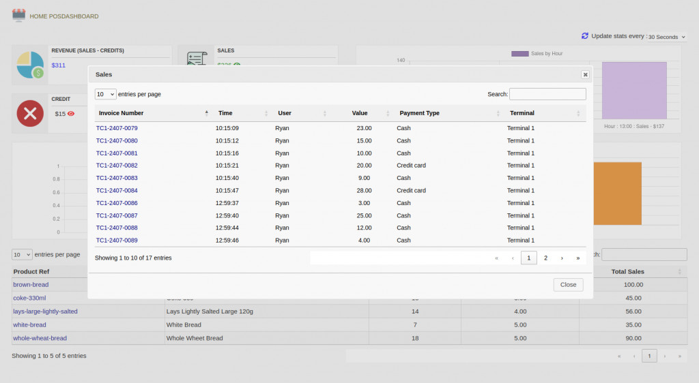Focus the Search field in Sales dialog
Screen dimensions: 699x383
pyautogui.click(x=547, y=94)
